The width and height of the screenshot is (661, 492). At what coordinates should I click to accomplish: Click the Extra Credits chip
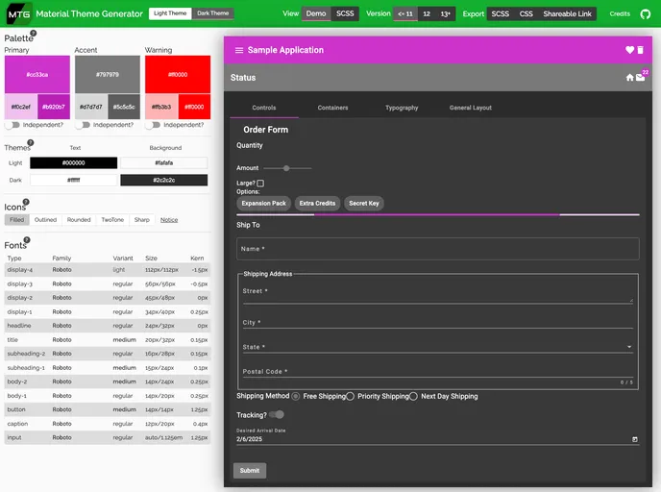(317, 203)
